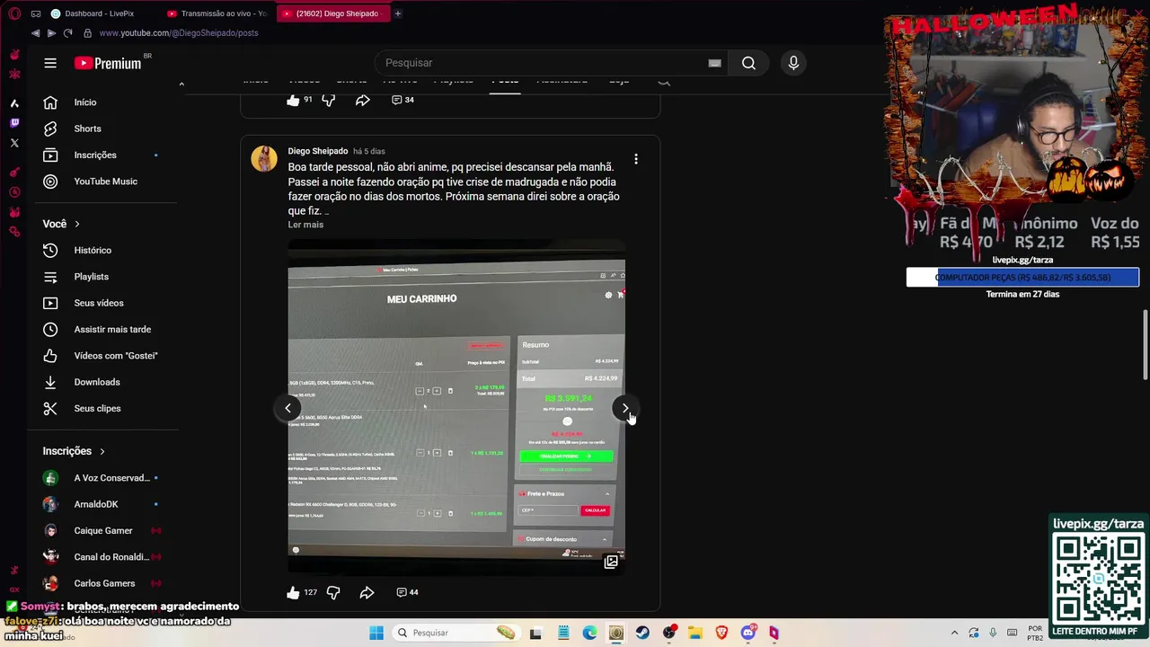Open the YouTube hamburger guide menu

click(x=50, y=63)
